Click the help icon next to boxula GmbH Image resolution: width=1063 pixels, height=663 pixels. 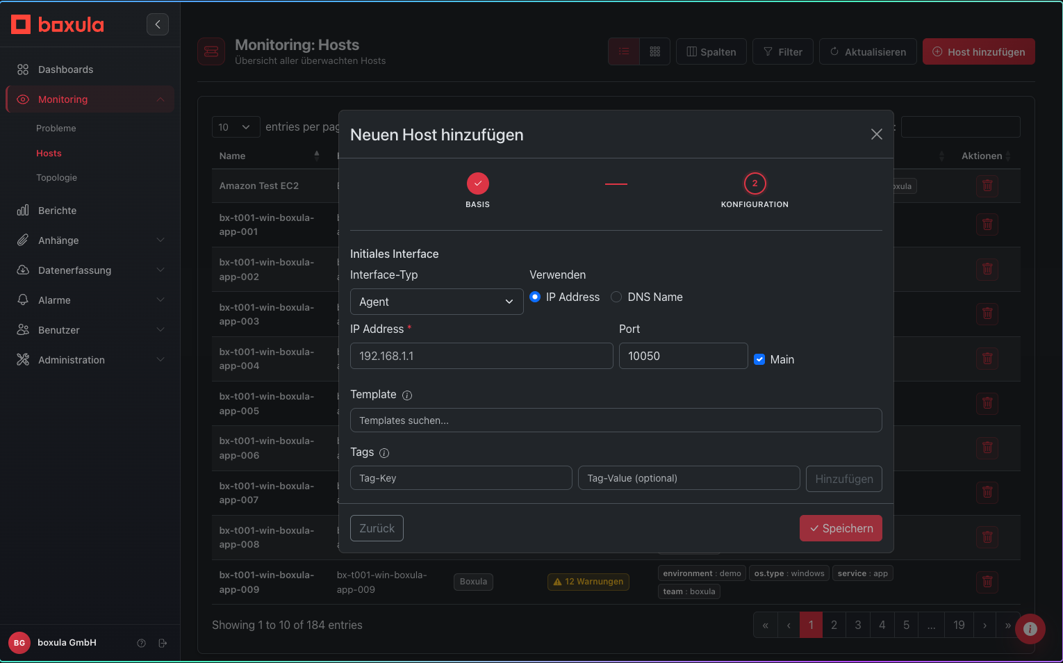(x=141, y=643)
